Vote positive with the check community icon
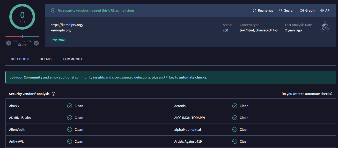The width and height of the screenshot is (338, 148). coord(36,43)
